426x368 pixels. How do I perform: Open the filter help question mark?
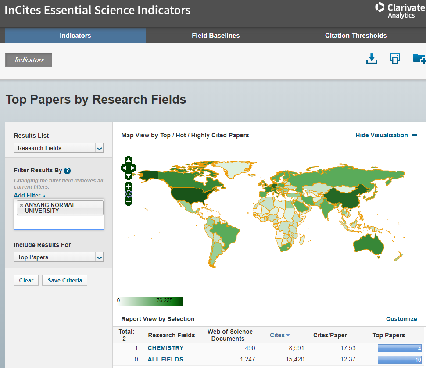67,171
